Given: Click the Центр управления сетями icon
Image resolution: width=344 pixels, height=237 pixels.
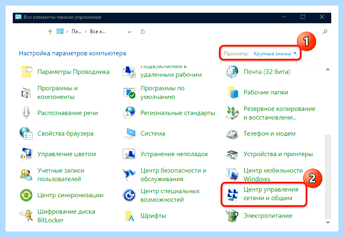Looking at the screenshot, I should (232, 195).
